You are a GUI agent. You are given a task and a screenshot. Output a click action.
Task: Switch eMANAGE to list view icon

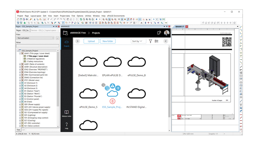(157, 41)
